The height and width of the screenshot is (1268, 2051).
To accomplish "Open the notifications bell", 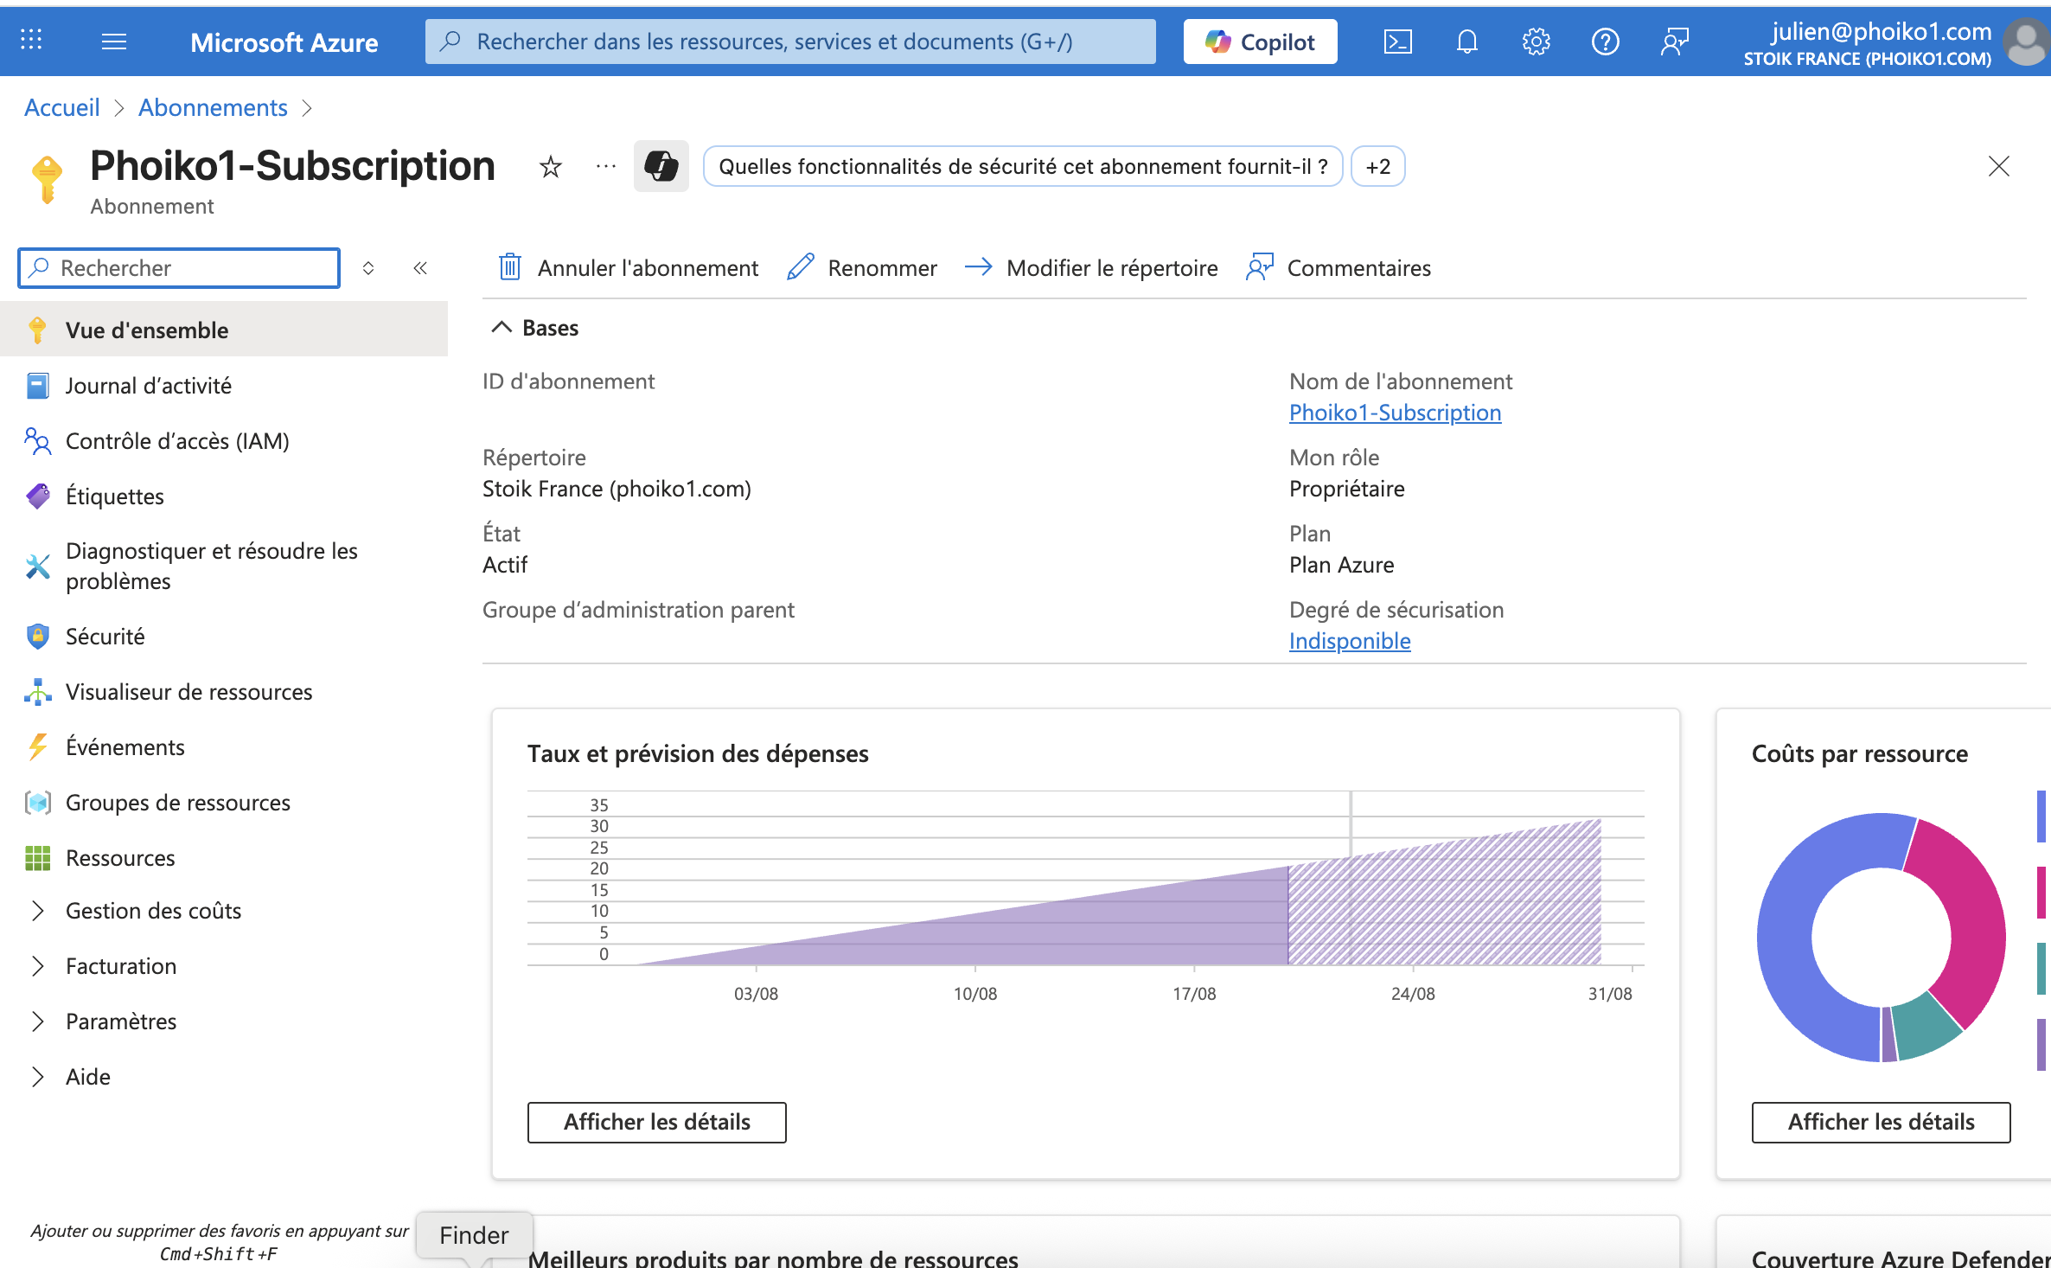I will [x=1466, y=42].
